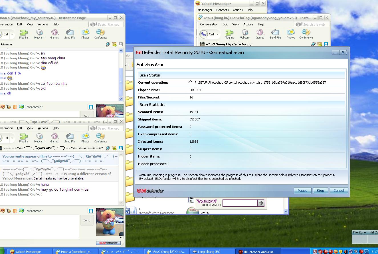
Task: Switch to BitDefender Antivirus in the taskbar
Action: 258,252
